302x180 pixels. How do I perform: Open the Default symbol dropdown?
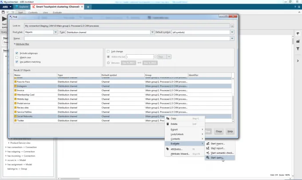232,32
